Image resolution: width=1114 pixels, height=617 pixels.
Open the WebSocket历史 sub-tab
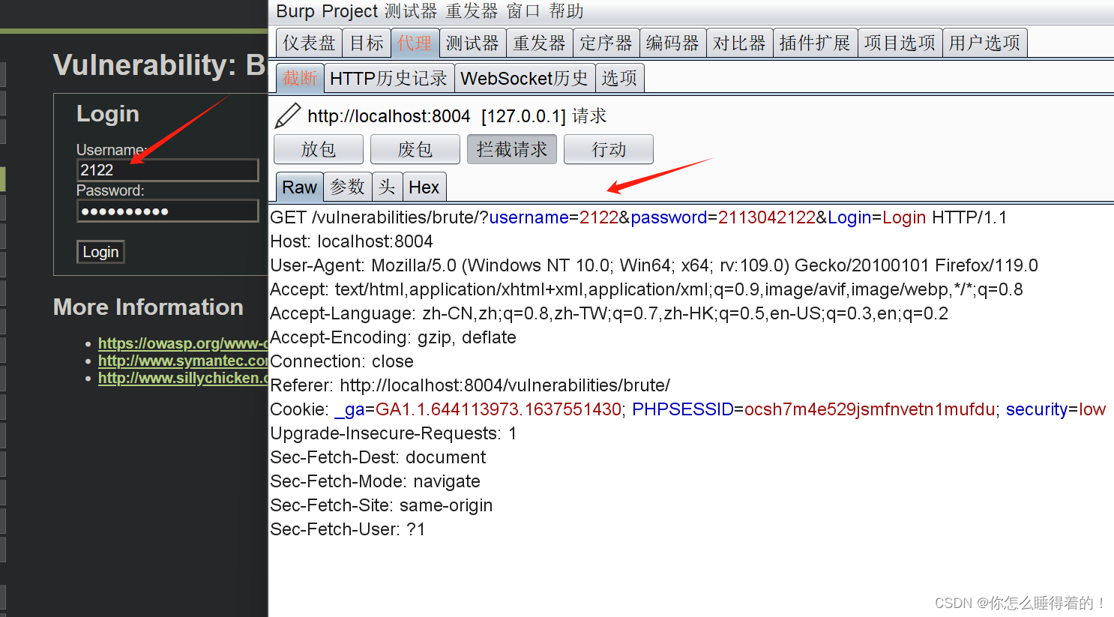pos(524,78)
